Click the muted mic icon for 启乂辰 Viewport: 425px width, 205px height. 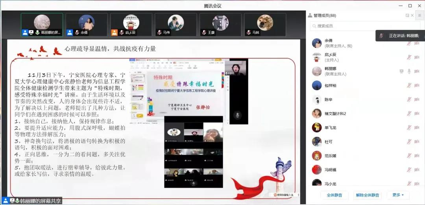pyautogui.click(x=409, y=57)
